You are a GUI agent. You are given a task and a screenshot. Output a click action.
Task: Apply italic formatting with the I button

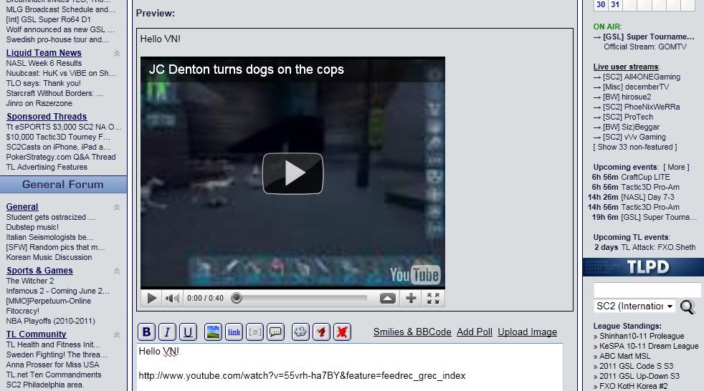pyautogui.click(x=167, y=332)
